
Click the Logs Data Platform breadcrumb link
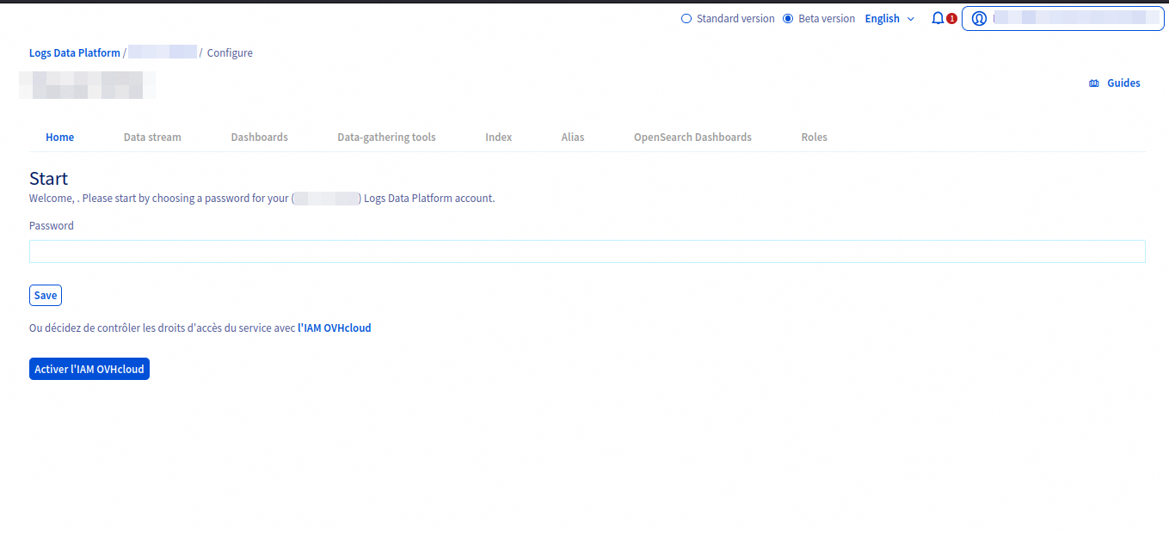tap(75, 53)
